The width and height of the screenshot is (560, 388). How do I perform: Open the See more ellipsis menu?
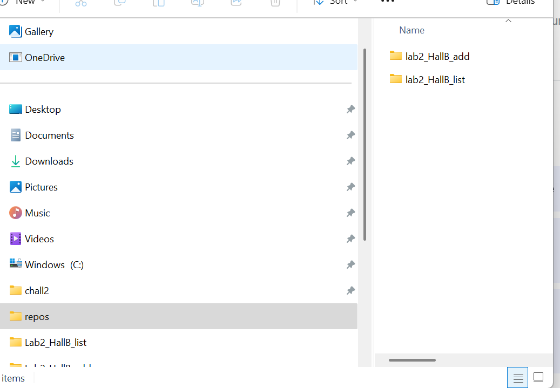(x=387, y=3)
